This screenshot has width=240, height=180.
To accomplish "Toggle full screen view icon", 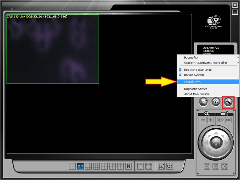I will pyautogui.click(x=161, y=166).
